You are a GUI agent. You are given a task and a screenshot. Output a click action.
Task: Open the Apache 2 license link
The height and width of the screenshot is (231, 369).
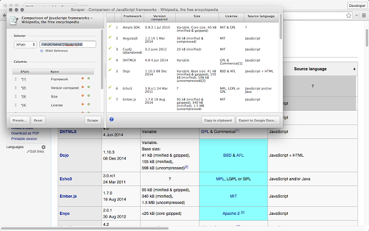231,213
